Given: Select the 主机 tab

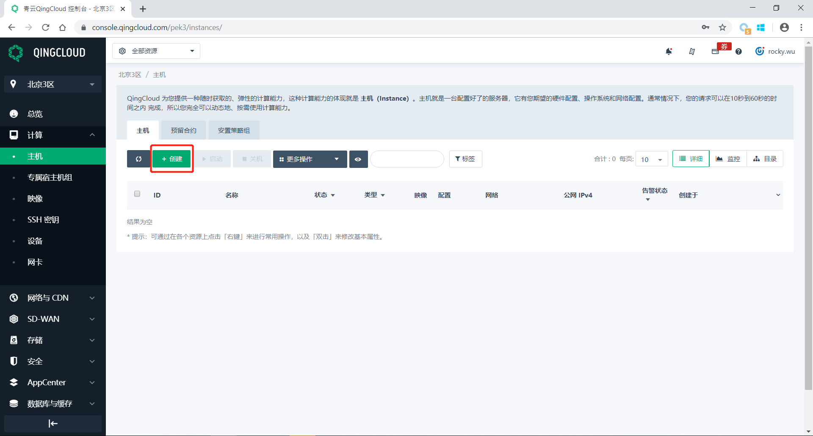Looking at the screenshot, I should 143,130.
